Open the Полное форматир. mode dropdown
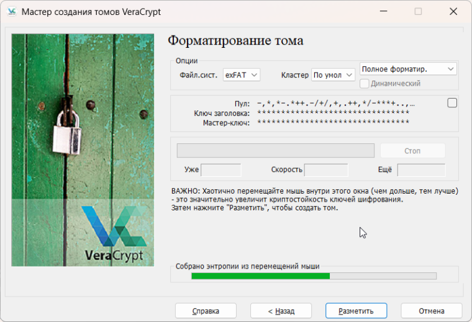 [408, 69]
